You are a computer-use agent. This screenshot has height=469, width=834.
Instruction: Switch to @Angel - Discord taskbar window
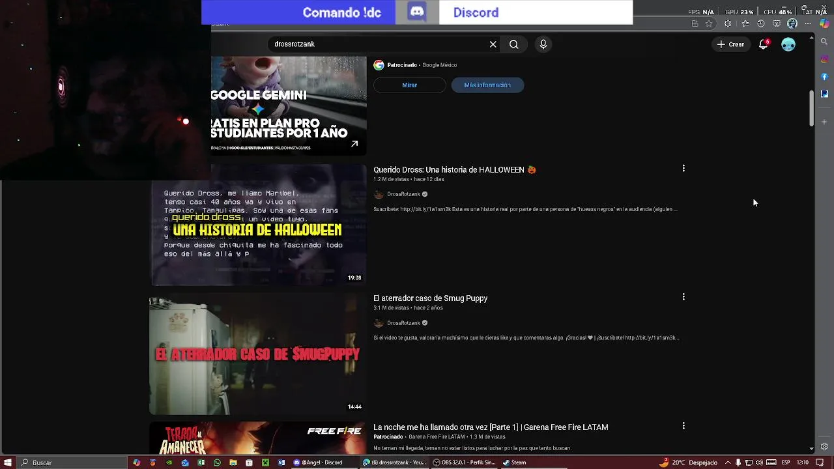pos(323,462)
